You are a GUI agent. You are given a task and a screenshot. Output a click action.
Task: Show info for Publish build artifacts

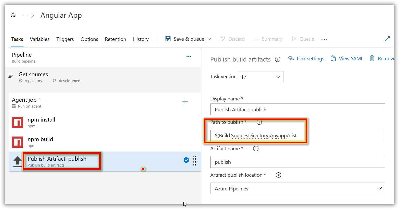coord(278,59)
